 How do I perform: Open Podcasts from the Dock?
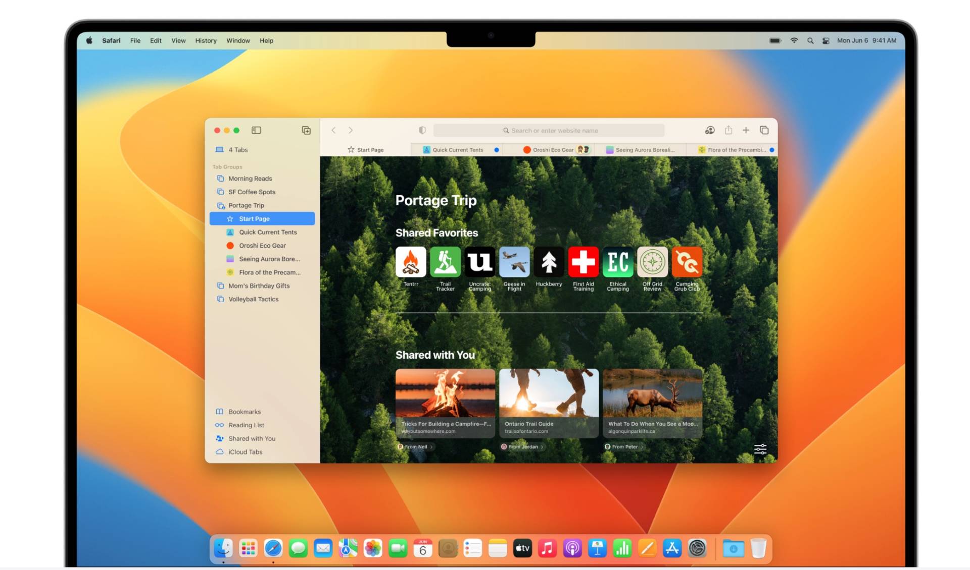572,548
